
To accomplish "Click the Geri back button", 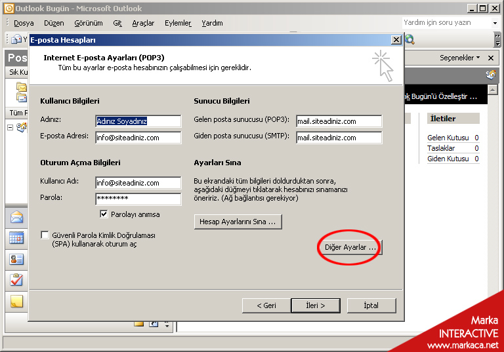I will click(x=266, y=305).
